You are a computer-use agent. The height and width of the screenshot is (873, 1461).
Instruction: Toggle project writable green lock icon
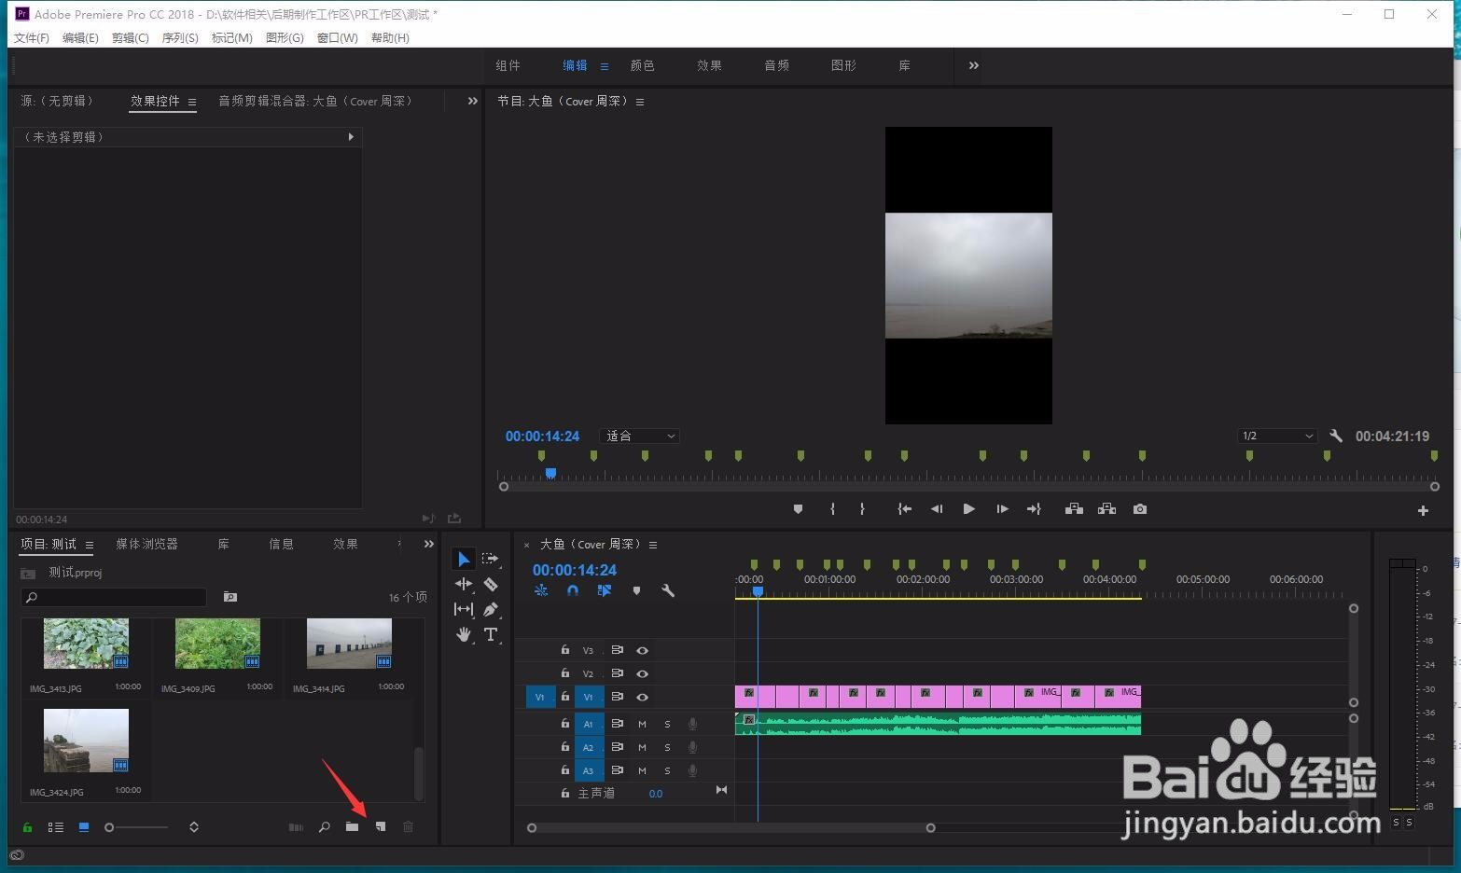coord(27,827)
